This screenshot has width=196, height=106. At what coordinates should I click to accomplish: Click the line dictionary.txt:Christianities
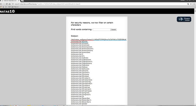click(x=81, y=80)
